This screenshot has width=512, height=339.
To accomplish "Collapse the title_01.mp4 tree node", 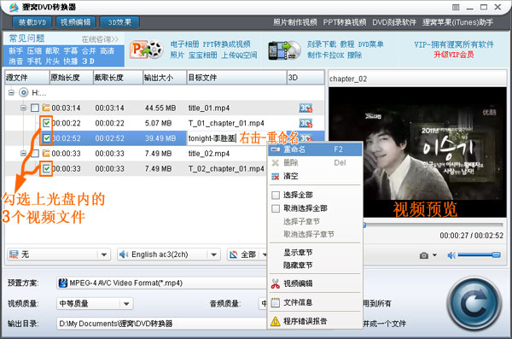I will click(x=23, y=108).
